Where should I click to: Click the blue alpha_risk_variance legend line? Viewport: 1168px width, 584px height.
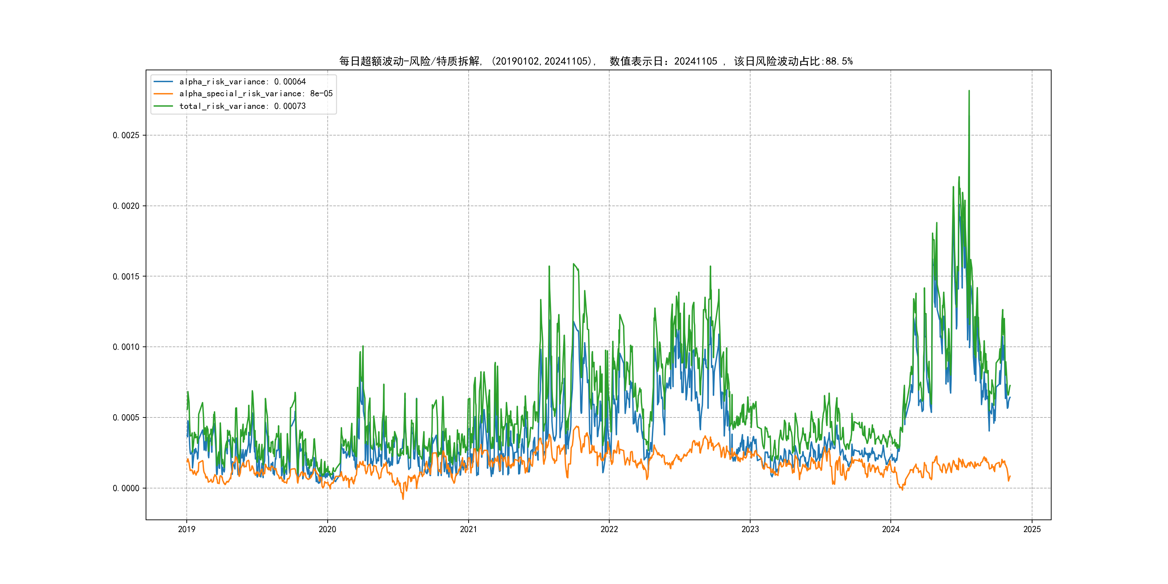click(x=163, y=81)
